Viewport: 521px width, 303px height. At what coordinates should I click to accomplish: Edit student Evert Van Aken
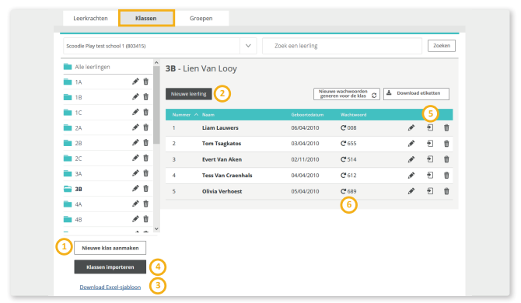411,159
